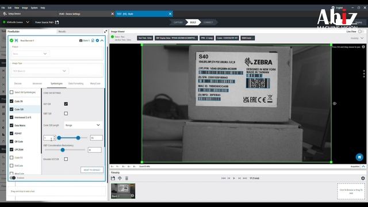Go to the Build step
The image size is (368, 207).
pyautogui.click(x=193, y=22)
